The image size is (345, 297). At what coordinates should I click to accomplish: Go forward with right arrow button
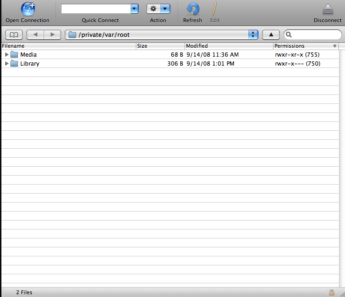53,34
